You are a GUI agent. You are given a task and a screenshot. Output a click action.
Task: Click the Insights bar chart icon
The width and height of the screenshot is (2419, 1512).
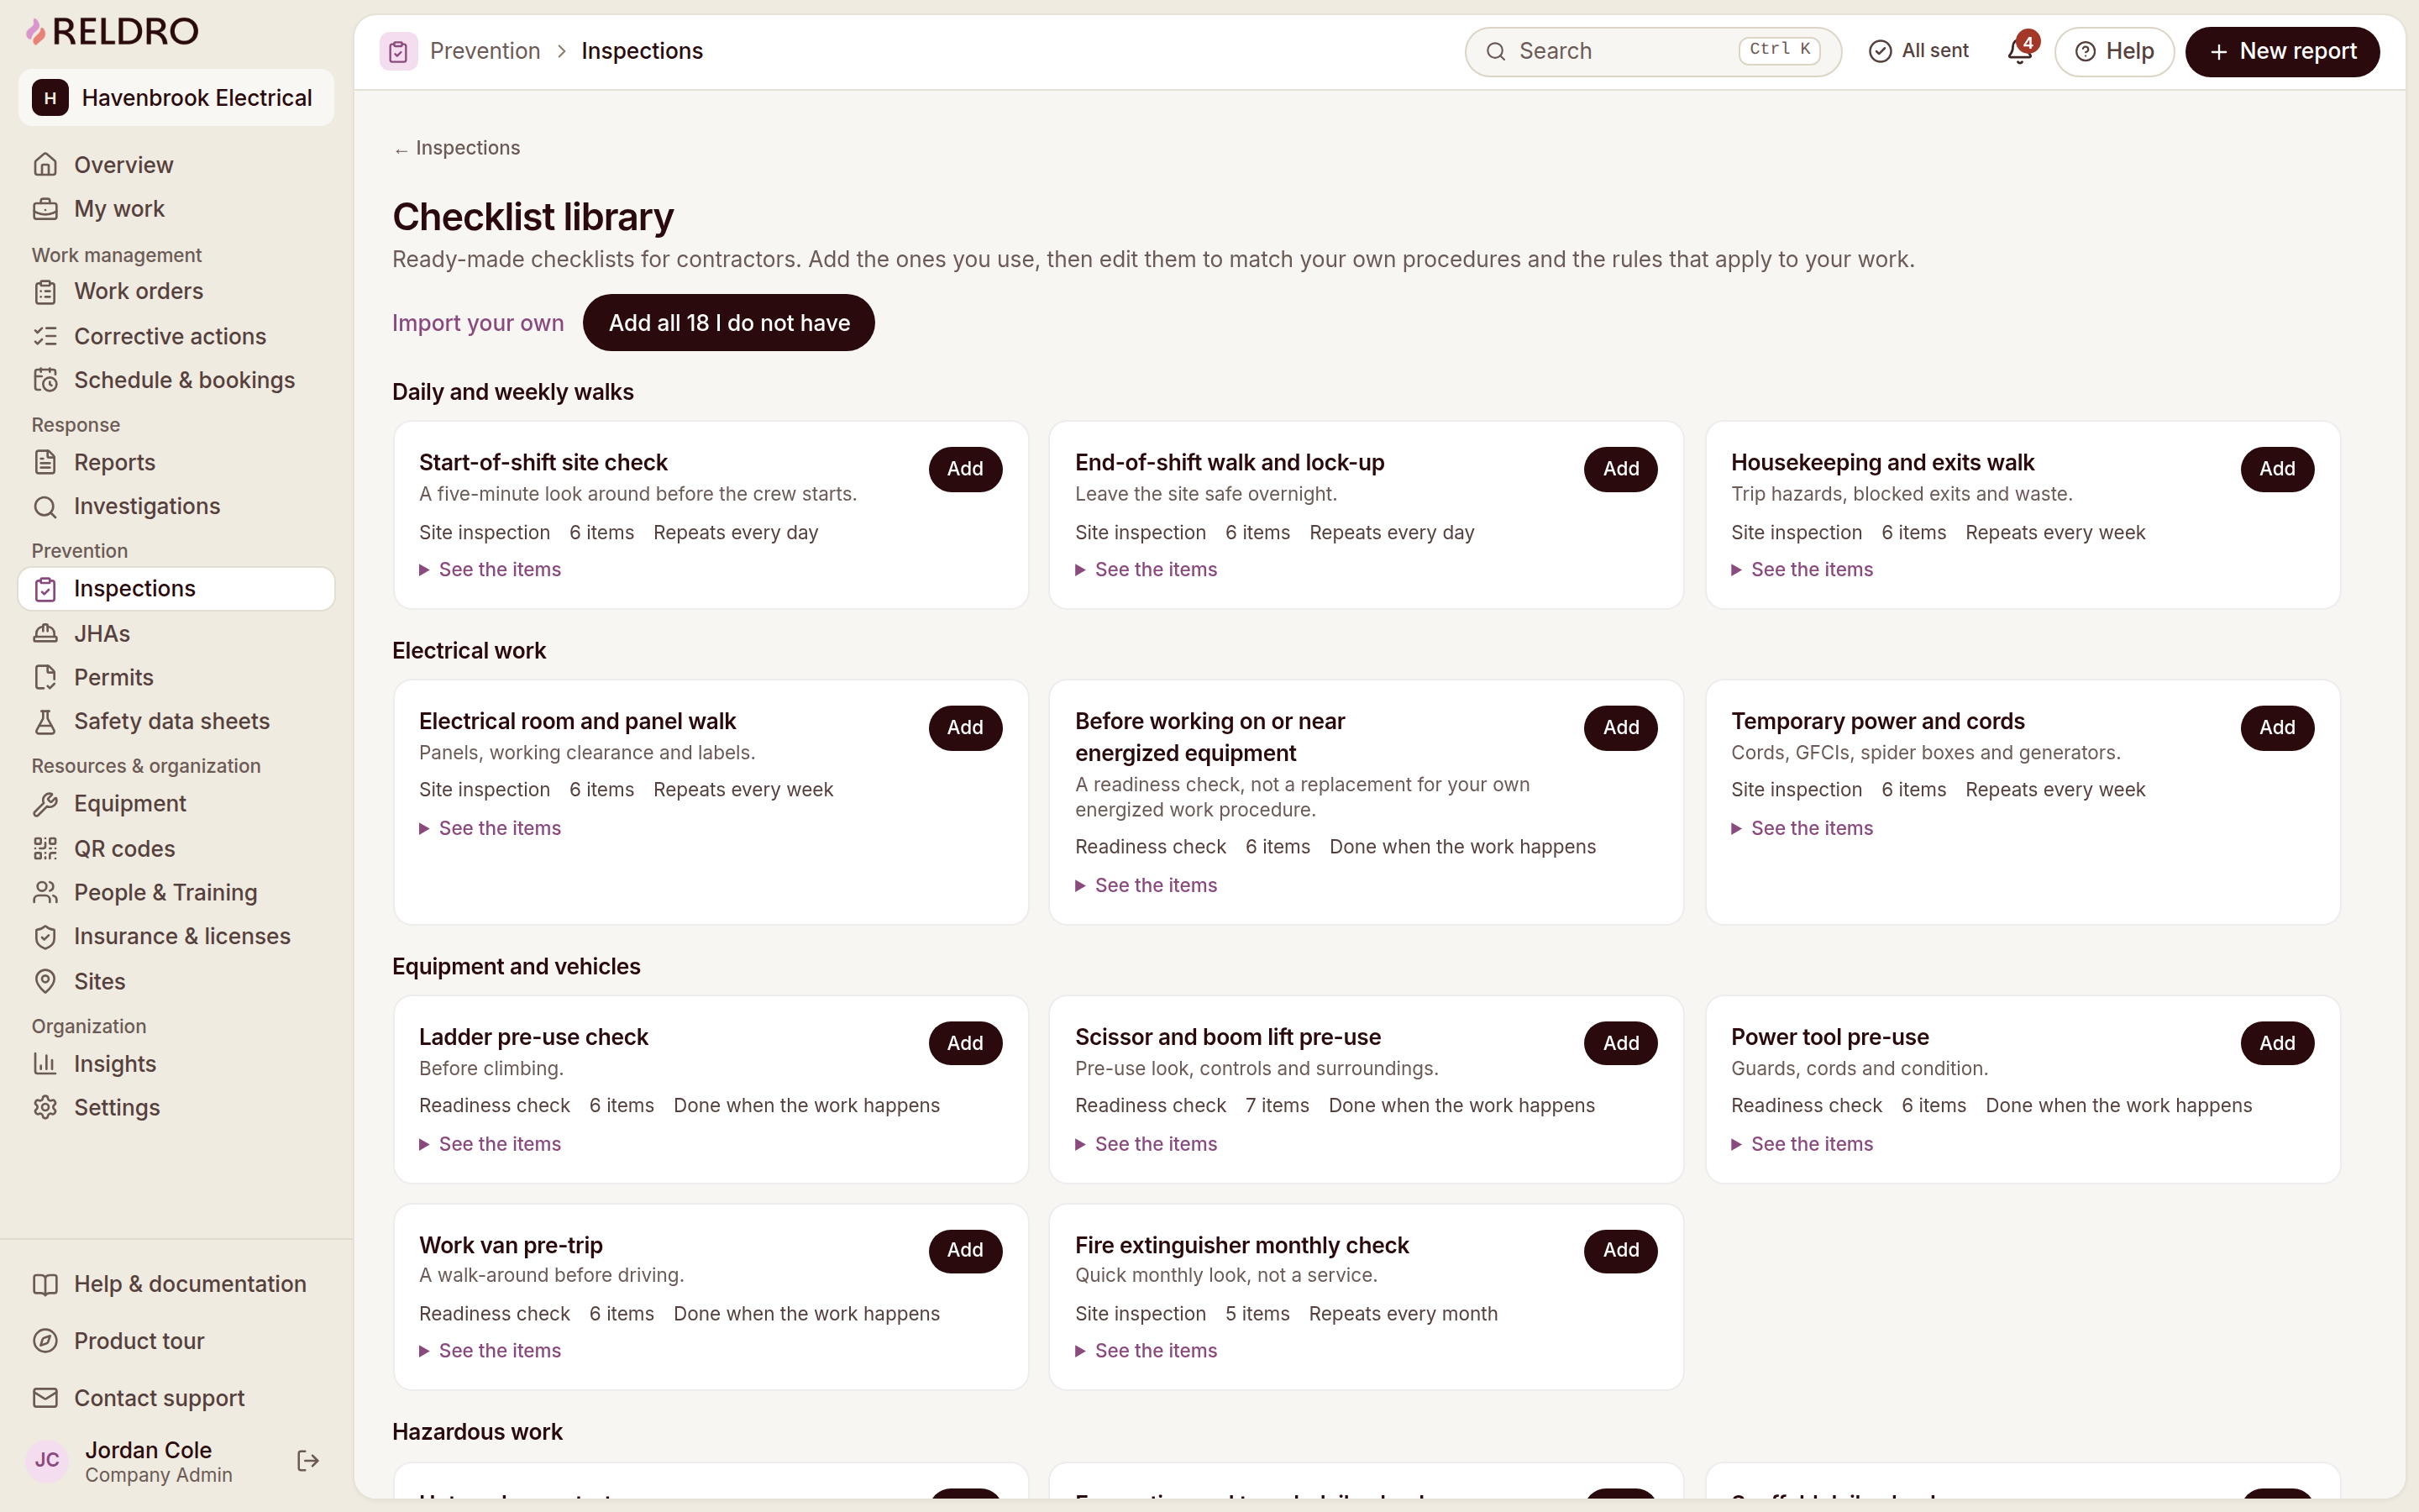[45, 1064]
